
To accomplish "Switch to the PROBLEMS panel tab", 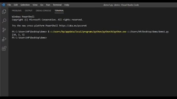I will [x=17, y=10].
